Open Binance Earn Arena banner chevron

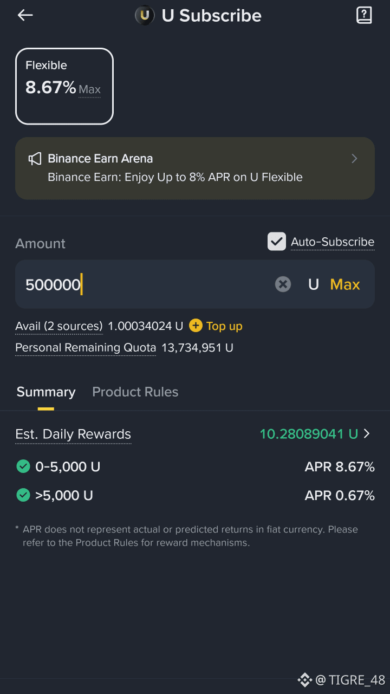click(x=354, y=159)
